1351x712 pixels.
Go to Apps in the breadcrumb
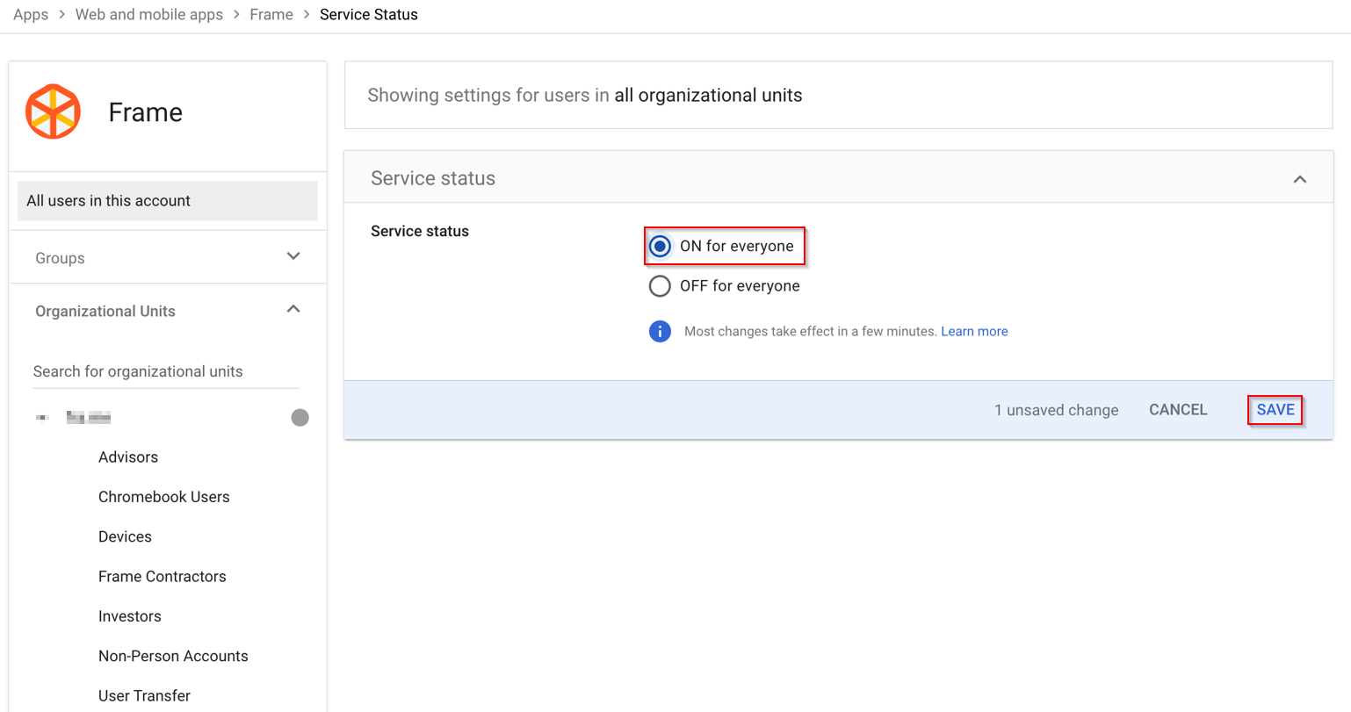click(x=31, y=15)
